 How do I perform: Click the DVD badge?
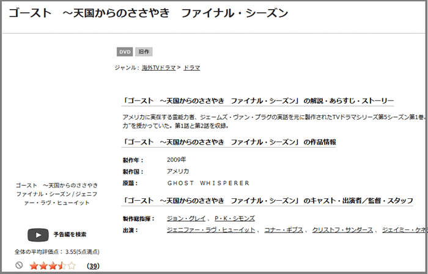(x=125, y=52)
